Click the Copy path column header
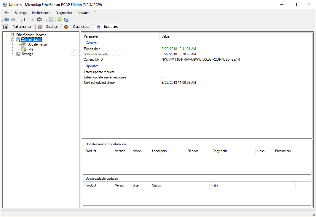 pos(233,151)
